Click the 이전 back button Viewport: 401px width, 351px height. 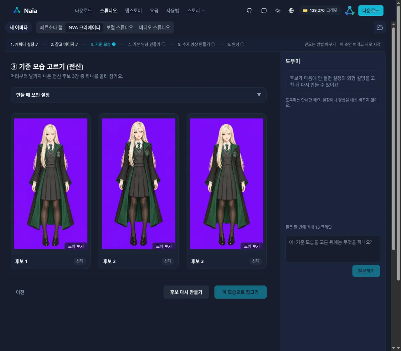(20, 292)
